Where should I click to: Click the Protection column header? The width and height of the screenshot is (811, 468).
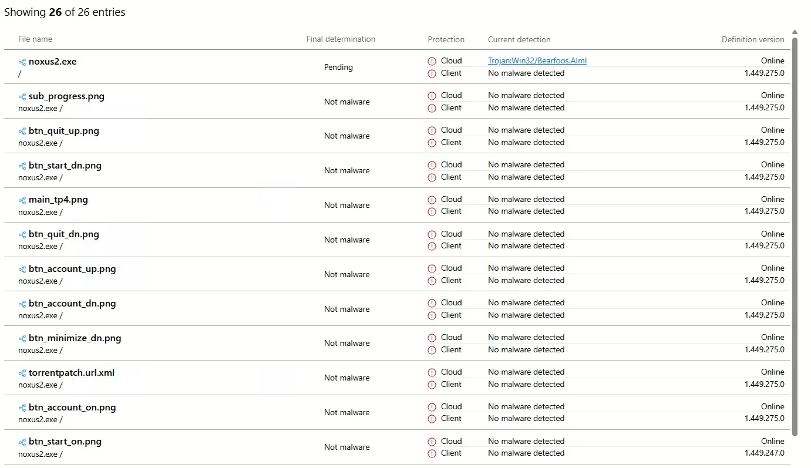pyautogui.click(x=446, y=40)
